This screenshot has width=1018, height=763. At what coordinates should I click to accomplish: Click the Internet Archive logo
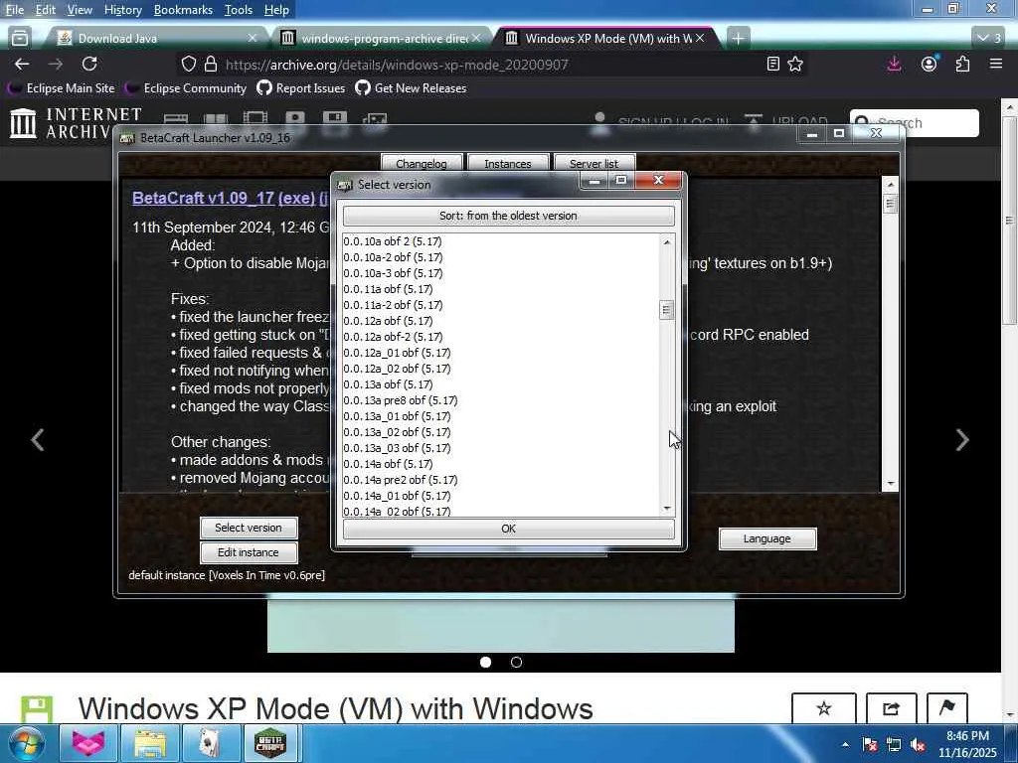[x=77, y=123]
